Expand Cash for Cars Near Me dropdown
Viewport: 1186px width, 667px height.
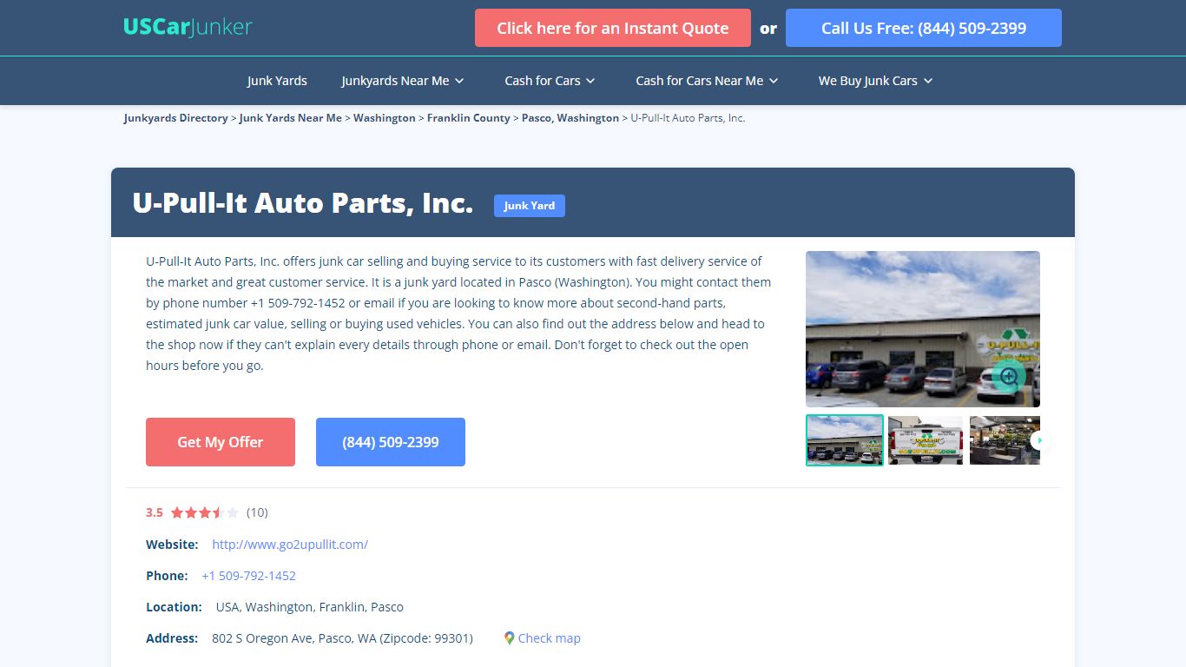[707, 81]
